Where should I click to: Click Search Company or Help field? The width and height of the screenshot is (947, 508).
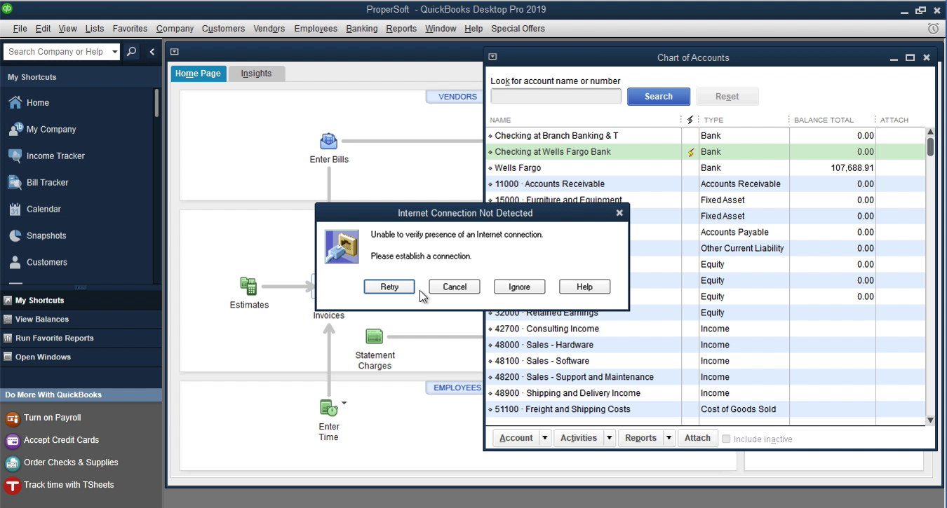pyautogui.click(x=56, y=52)
